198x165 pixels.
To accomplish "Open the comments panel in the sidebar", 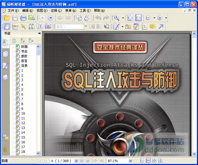I will pos(5,137).
